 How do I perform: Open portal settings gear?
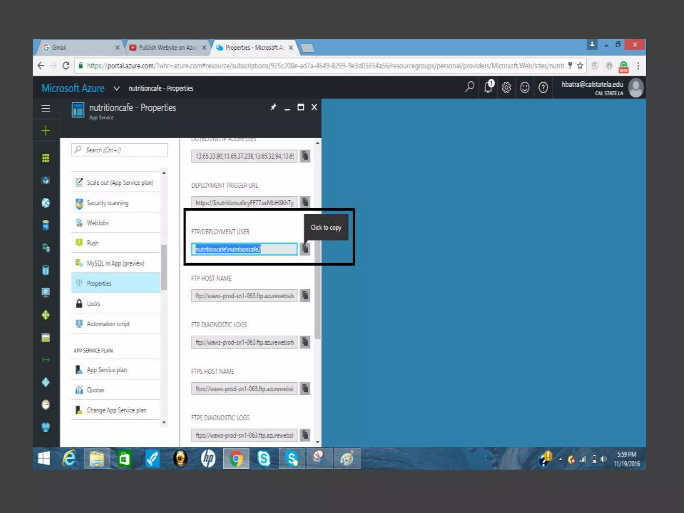506,88
